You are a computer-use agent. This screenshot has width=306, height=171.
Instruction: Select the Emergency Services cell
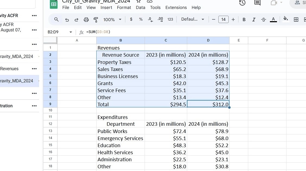pos(121,138)
